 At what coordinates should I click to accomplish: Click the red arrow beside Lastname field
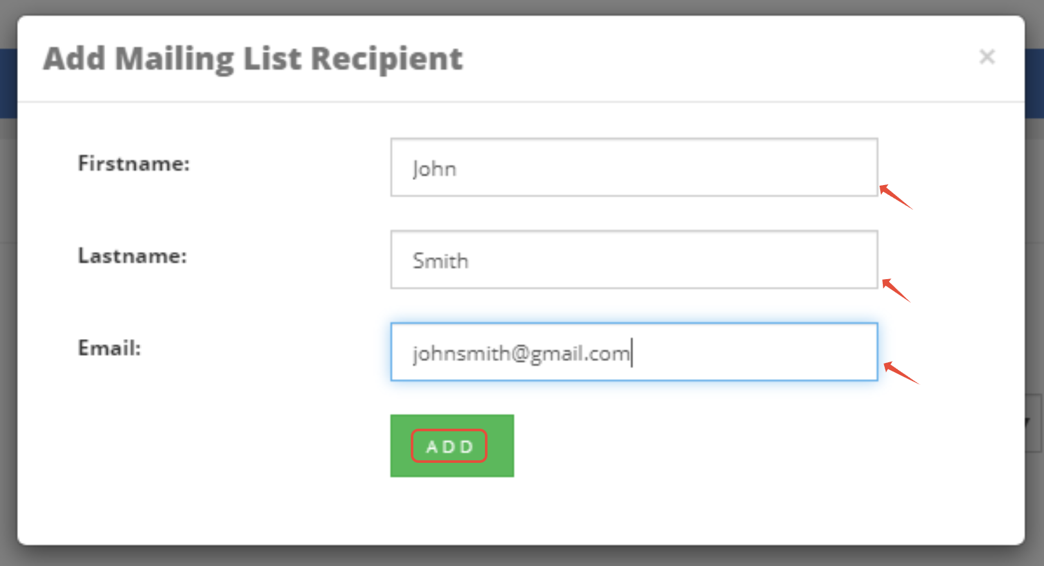tap(896, 289)
